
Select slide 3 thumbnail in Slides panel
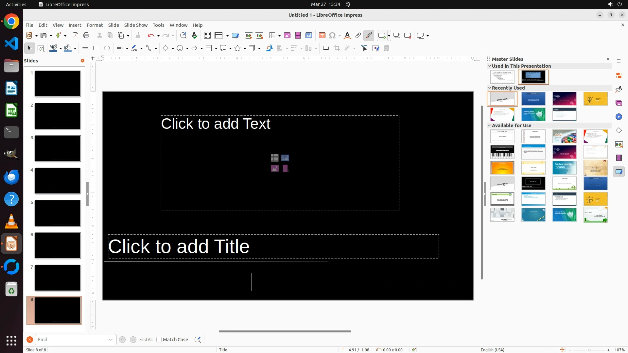(58, 148)
